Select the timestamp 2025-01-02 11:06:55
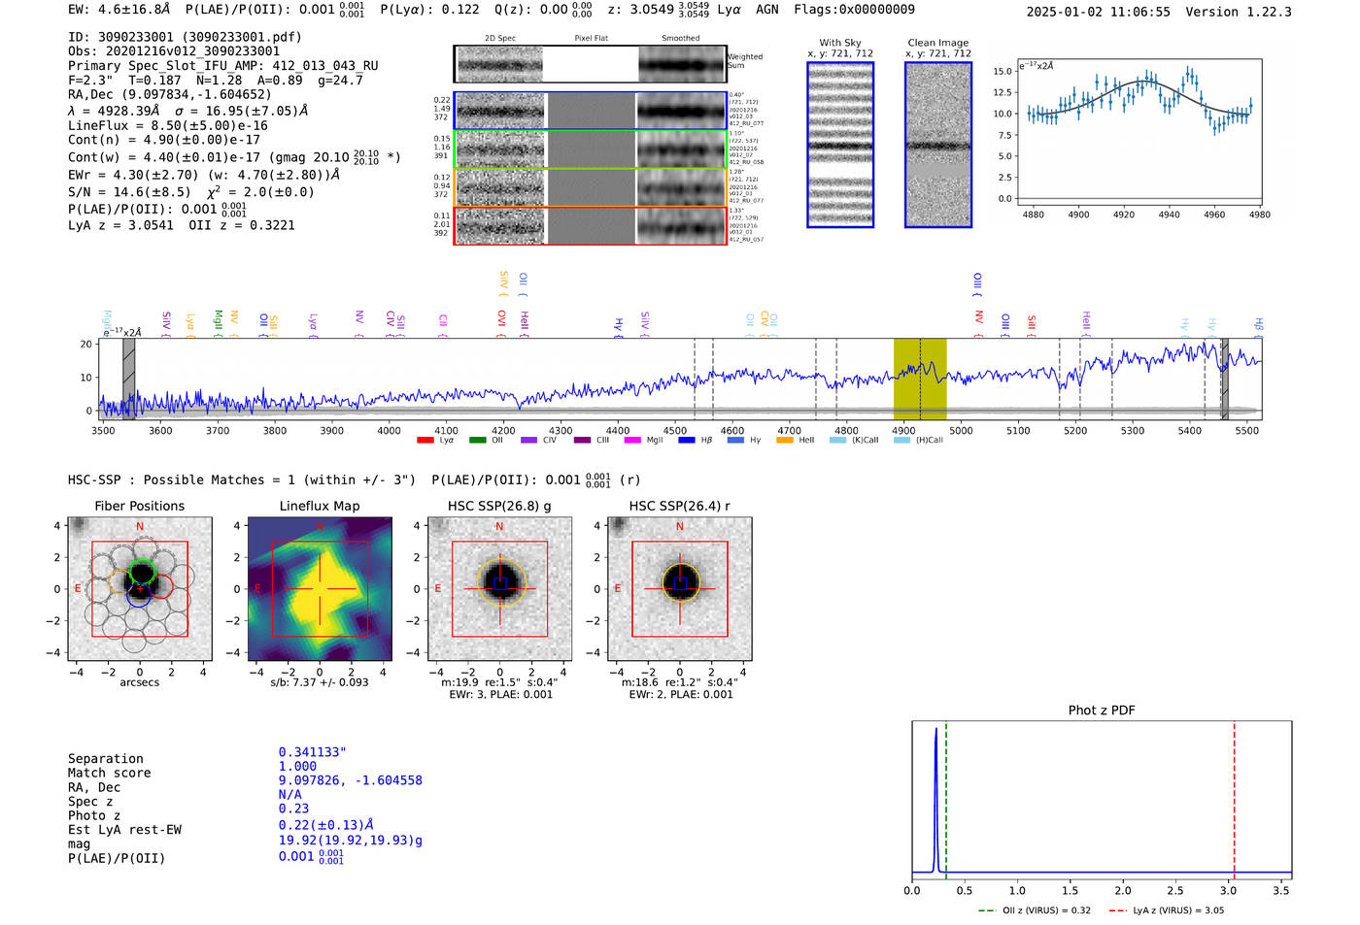 coord(1098,12)
